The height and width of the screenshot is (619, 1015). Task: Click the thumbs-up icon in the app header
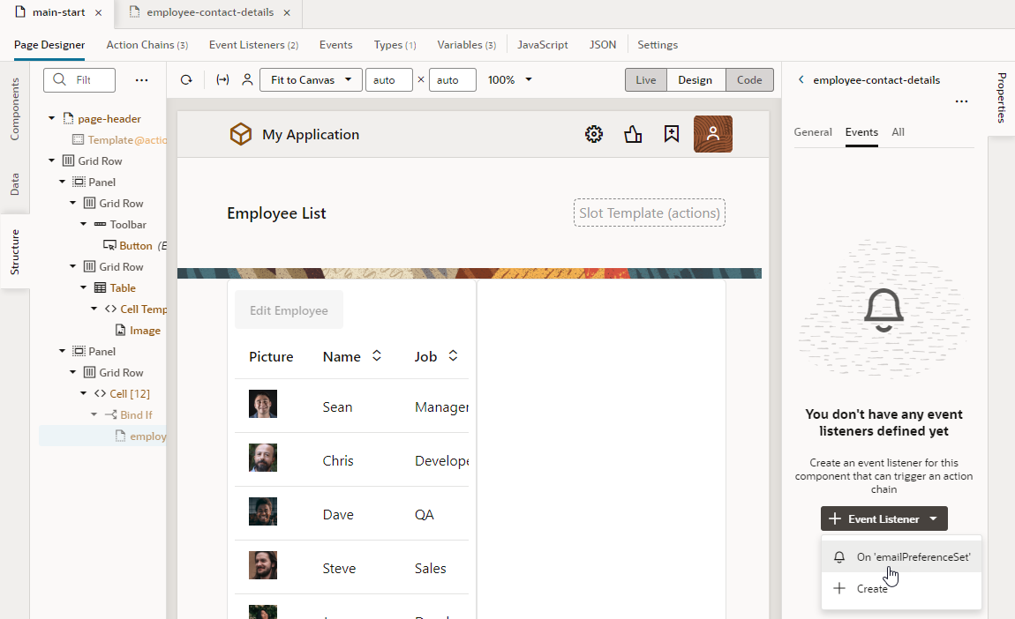633,135
